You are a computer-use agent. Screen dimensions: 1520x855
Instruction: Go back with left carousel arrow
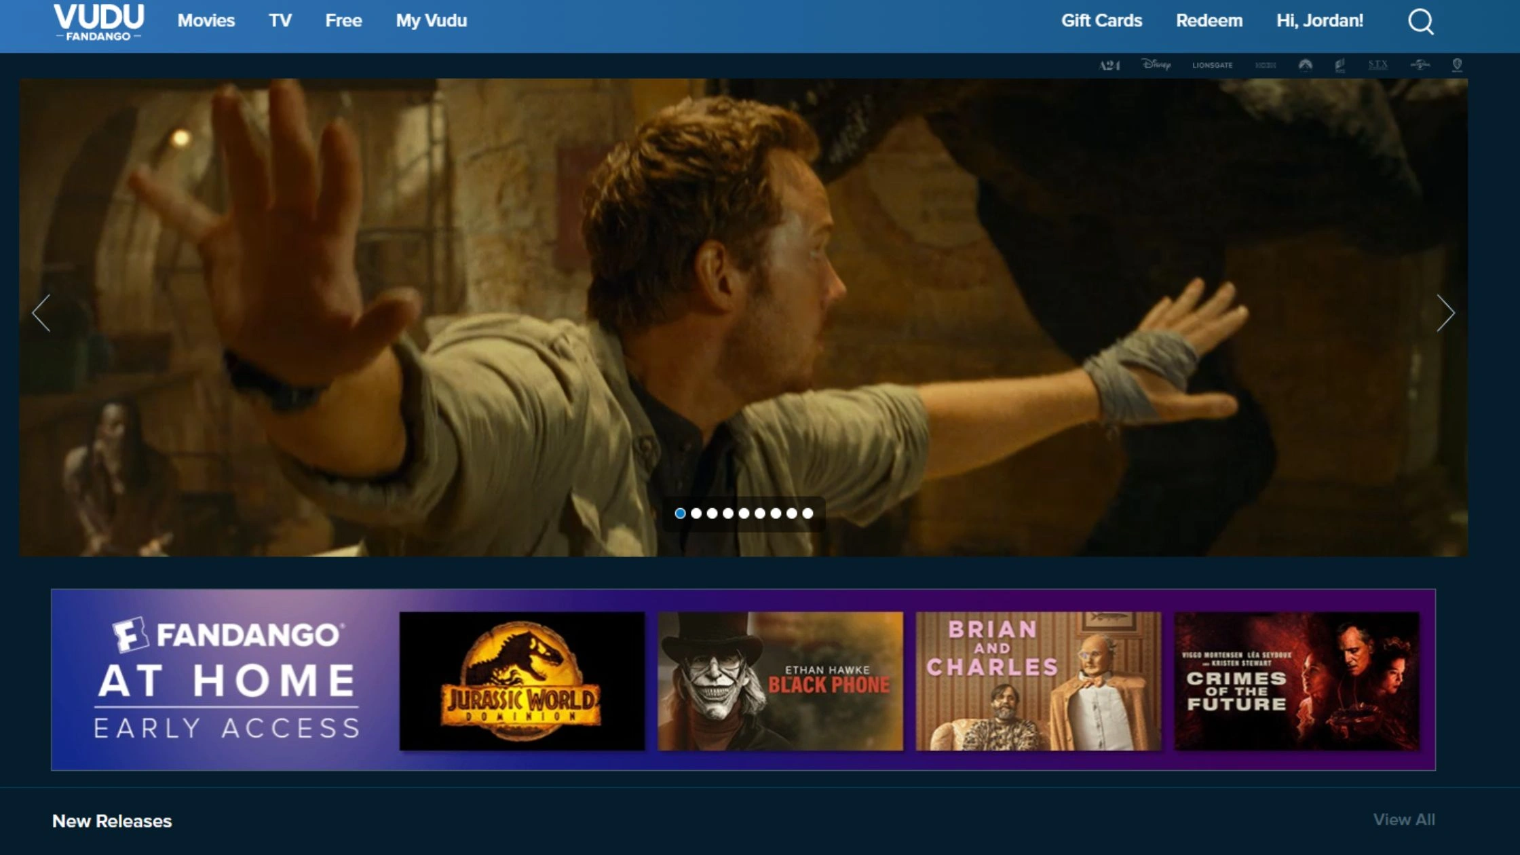point(43,313)
